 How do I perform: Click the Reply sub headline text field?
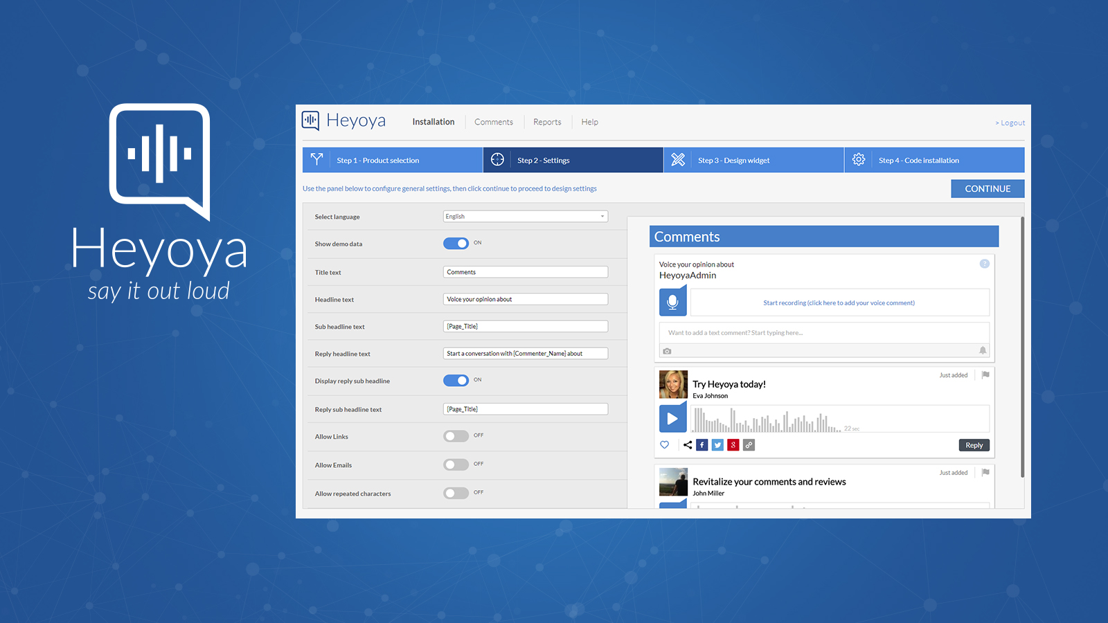(x=526, y=409)
